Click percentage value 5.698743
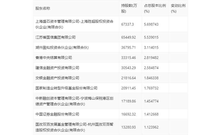The image size is (221, 135). [151, 24]
